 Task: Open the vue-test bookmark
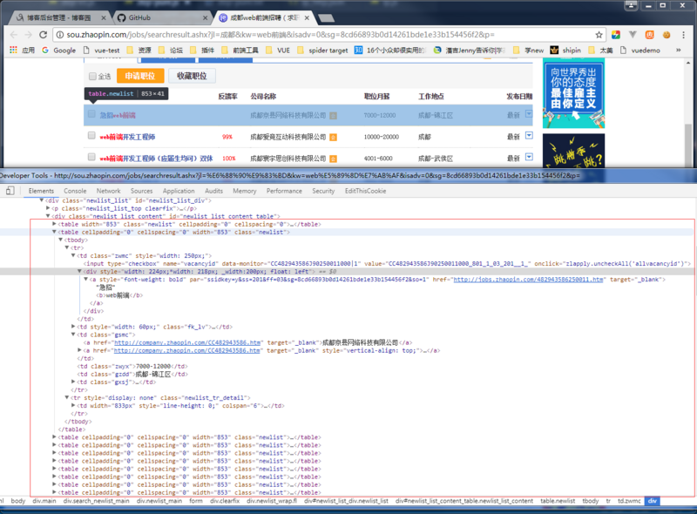[102, 51]
